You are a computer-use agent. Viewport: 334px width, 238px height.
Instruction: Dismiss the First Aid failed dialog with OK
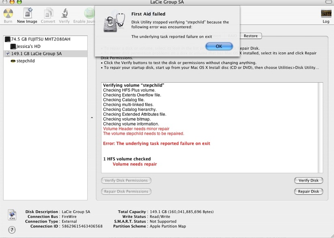pyautogui.click(x=219, y=46)
